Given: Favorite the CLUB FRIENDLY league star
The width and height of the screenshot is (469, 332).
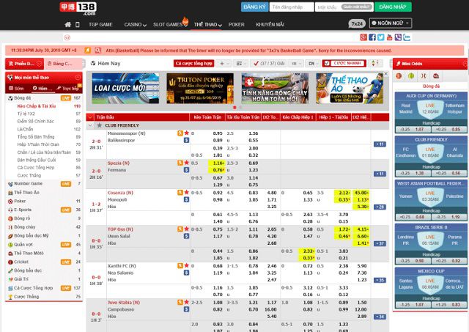Looking at the screenshot, I should pyautogui.click(x=100, y=125).
